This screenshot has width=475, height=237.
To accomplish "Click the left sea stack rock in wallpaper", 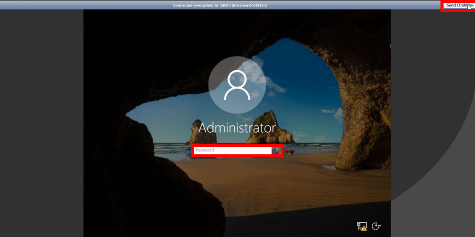I will 198,132.
